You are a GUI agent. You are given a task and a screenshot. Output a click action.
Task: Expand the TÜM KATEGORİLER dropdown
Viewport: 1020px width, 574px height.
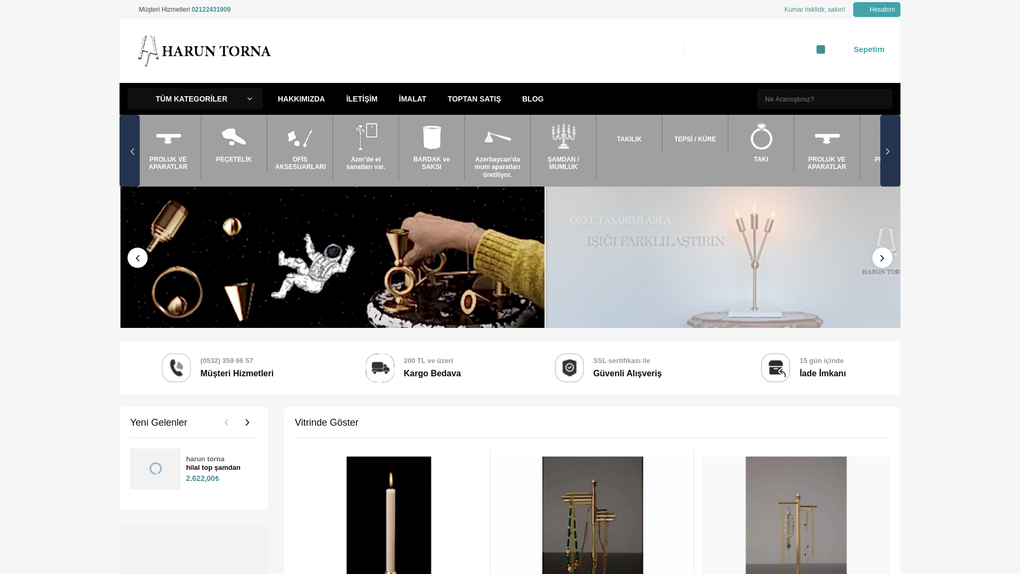pyautogui.click(x=195, y=99)
